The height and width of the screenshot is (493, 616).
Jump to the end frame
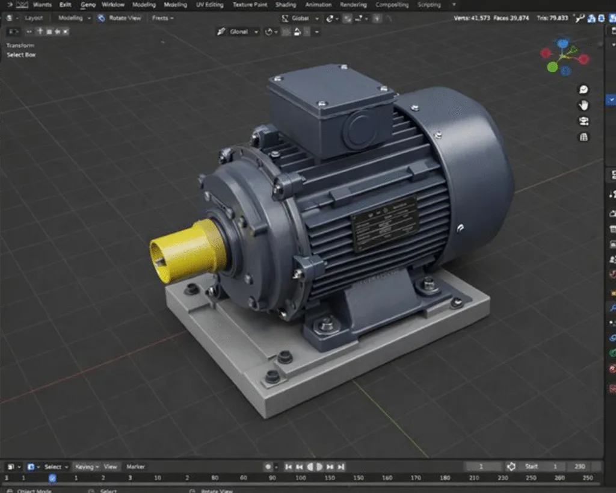coord(340,467)
